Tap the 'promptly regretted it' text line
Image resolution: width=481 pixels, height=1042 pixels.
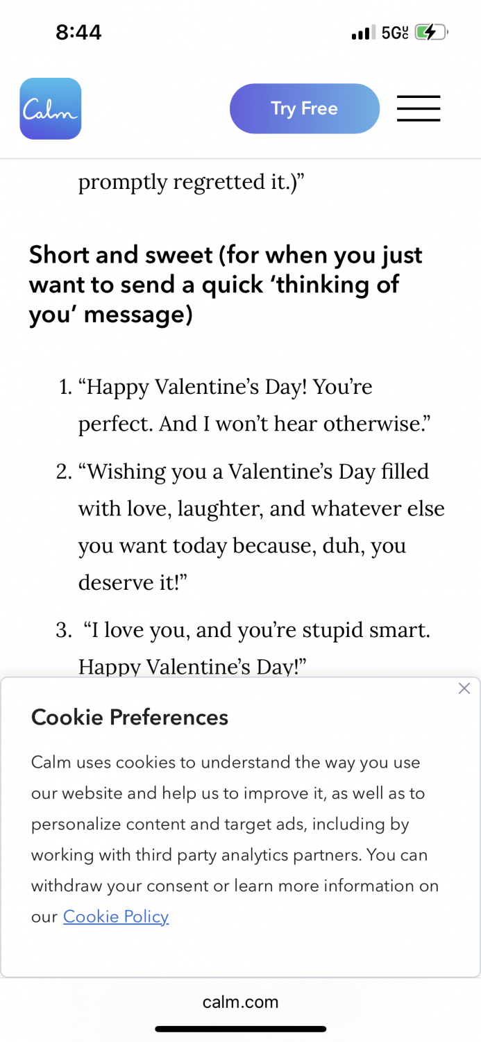coord(192,182)
